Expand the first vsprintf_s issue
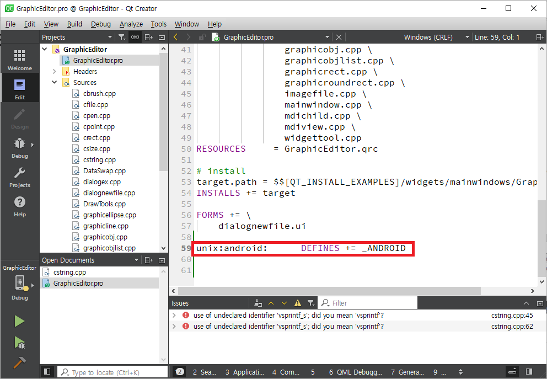The height and width of the screenshot is (379, 547). 174,315
